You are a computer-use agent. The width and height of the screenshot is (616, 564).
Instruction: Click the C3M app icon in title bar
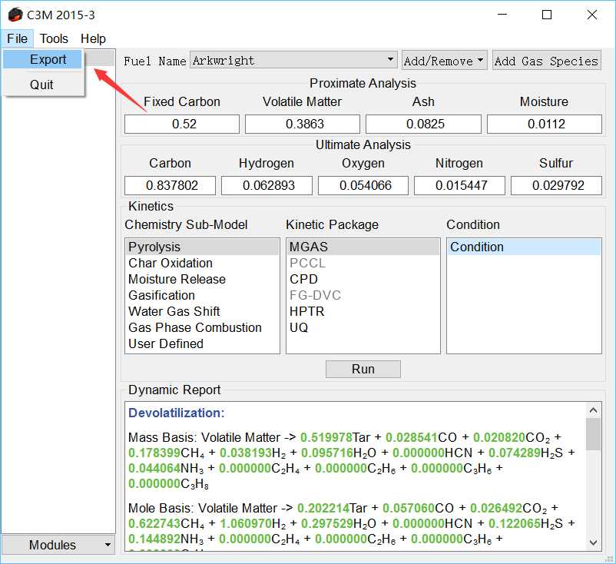coord(15,15)
